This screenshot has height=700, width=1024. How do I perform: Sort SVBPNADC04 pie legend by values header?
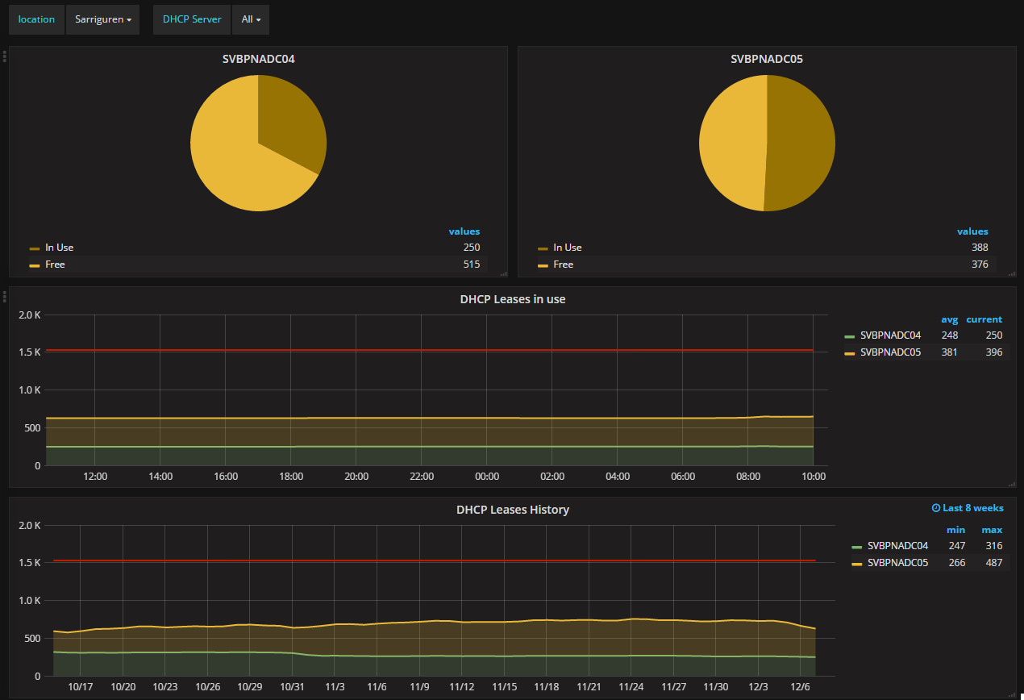tap(464, 231)
